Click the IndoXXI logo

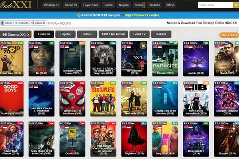[x=16, y=4]
